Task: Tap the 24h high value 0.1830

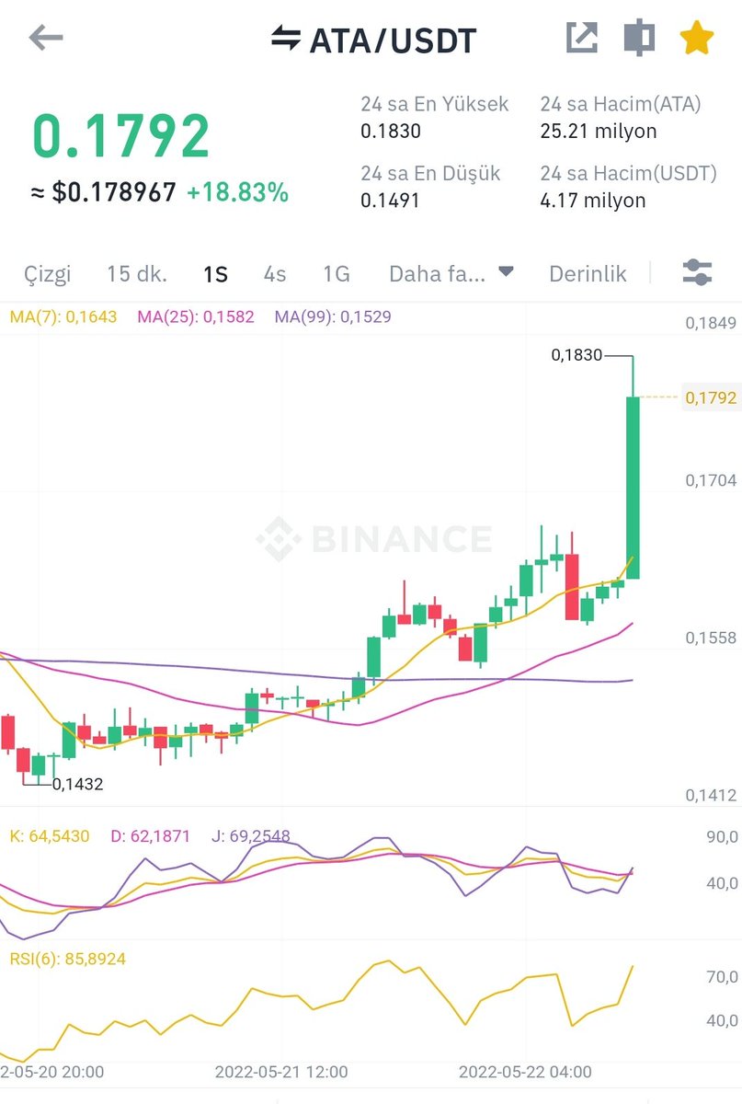Action: click(390, 132)
